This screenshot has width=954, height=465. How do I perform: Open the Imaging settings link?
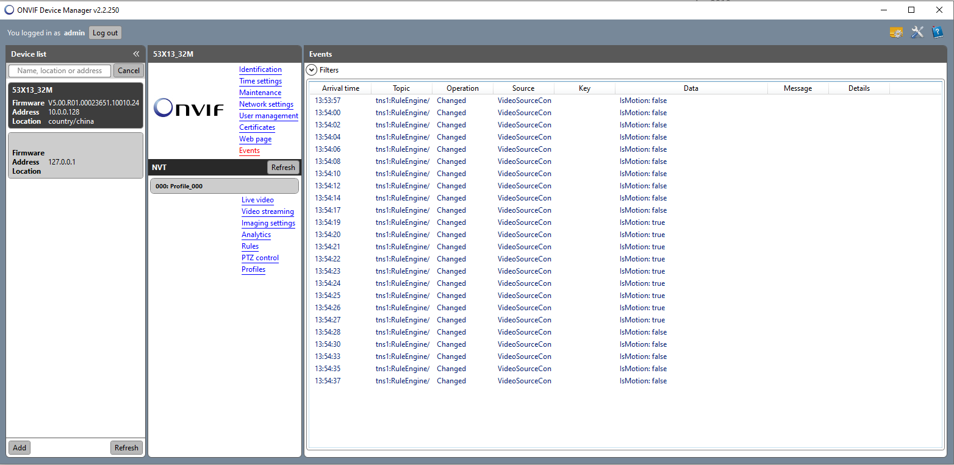[268, 223]
